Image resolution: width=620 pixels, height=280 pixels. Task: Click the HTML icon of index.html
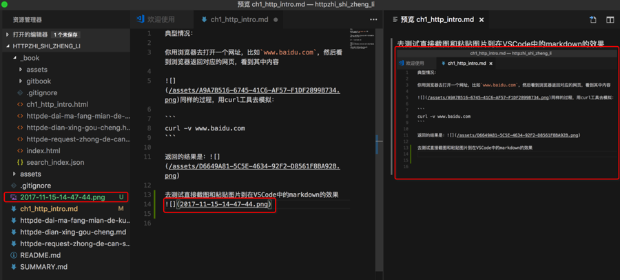pos(20,151)
